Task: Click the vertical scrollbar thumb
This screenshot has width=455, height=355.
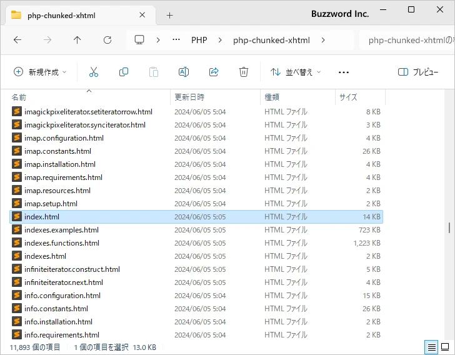Action: (449, 228)
